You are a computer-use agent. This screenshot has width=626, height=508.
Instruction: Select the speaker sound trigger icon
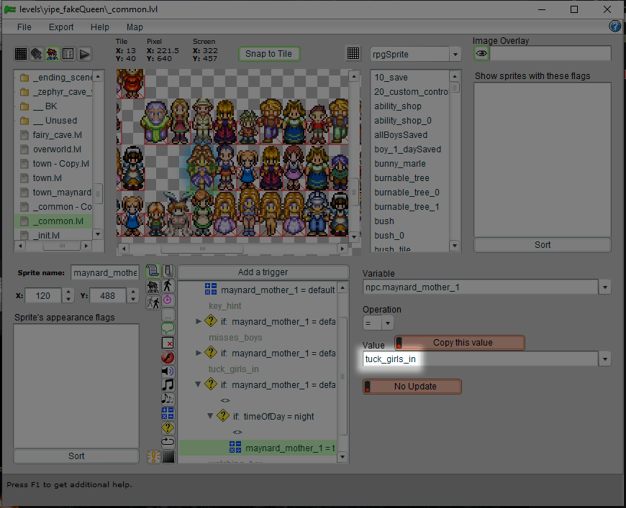[x=168, y=371]
